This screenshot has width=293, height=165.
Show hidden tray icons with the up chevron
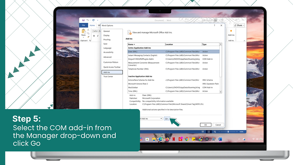pos(239,139)
